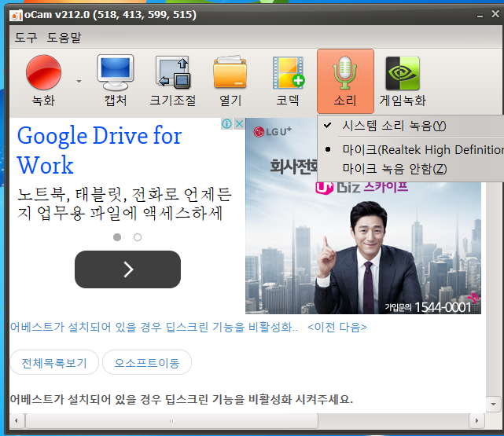The width and height of the screenshot is (504, 436).
Task: Click horizontal scrollbar left arrow
Action: (17, 420)
